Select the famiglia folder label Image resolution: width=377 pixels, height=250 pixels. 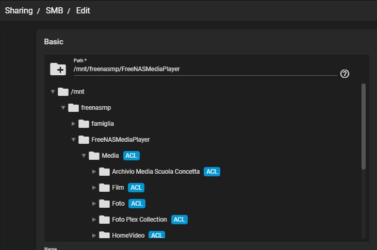103,124
